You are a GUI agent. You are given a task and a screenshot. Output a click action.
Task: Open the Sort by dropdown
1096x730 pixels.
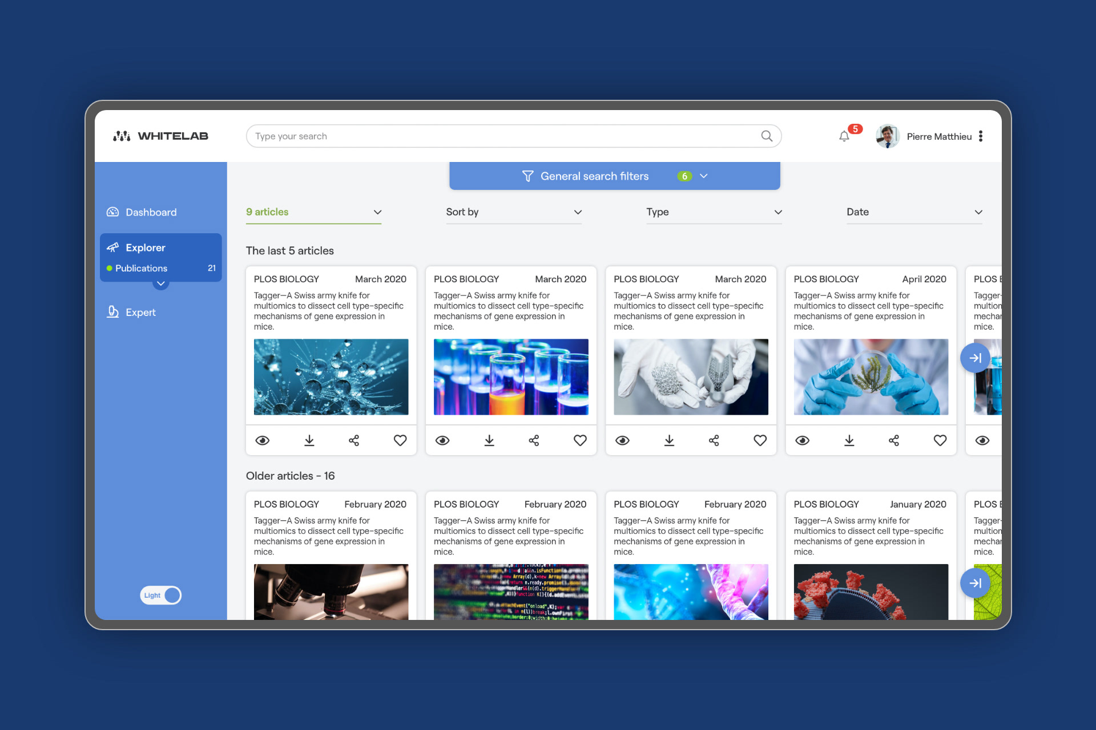point(514,212)
